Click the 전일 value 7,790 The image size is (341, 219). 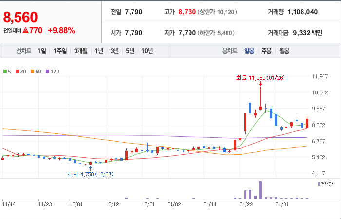point(133,12)
